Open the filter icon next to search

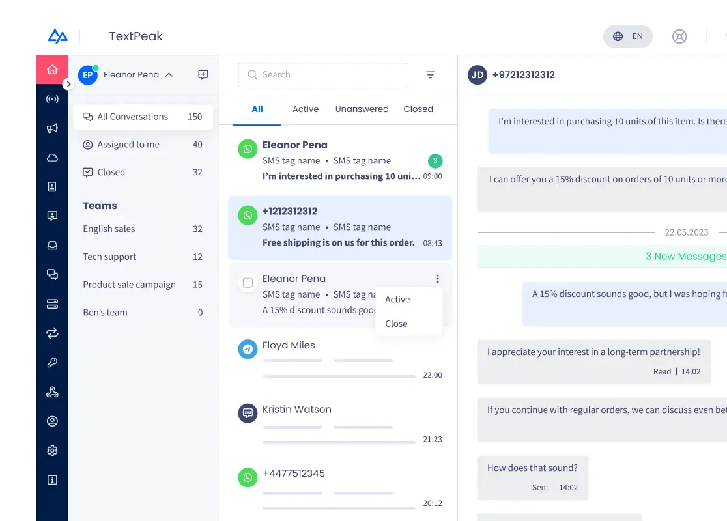[x=430, y=74]
